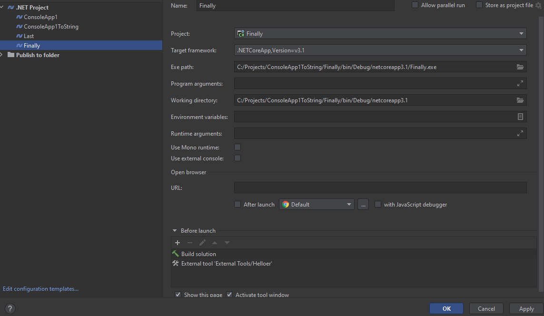Screen dimensions: 544x316
Task: Expand the Runtime arguments field
Action: tap(520, 134)
